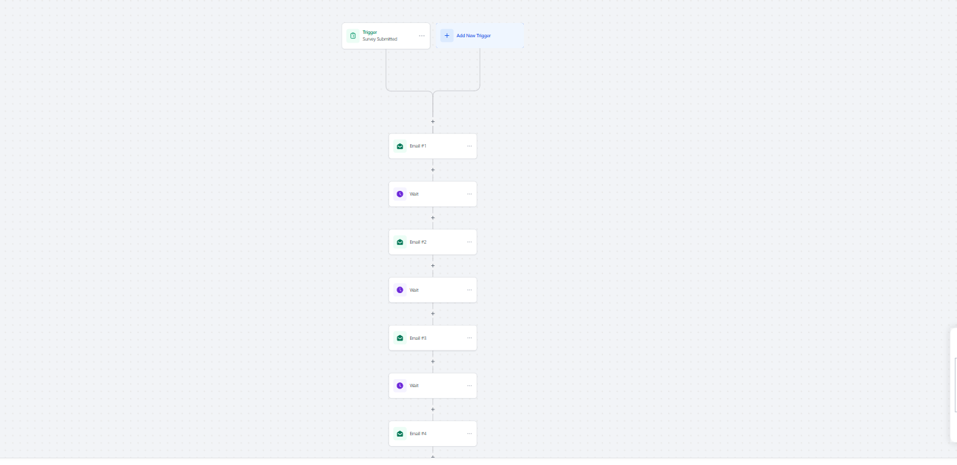Viewport: 957px width, 465px height.
Task: Insert step between Email #1 and next Wait
Action: point(433,170)
